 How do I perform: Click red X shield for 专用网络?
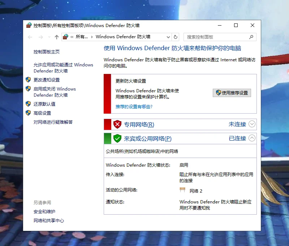117,124
